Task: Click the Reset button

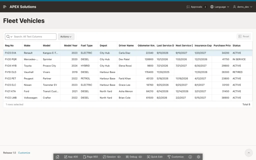Action: (244, 36)
